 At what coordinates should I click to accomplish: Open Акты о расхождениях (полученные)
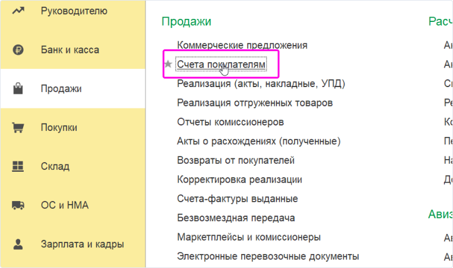click(x=259, y=141)
